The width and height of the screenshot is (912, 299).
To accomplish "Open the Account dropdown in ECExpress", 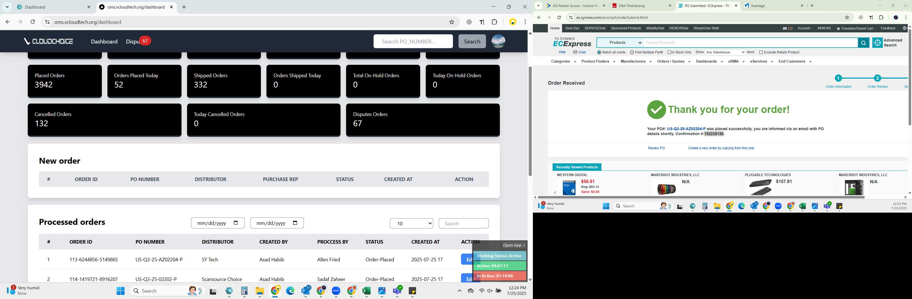I will (x=805, y=28).
